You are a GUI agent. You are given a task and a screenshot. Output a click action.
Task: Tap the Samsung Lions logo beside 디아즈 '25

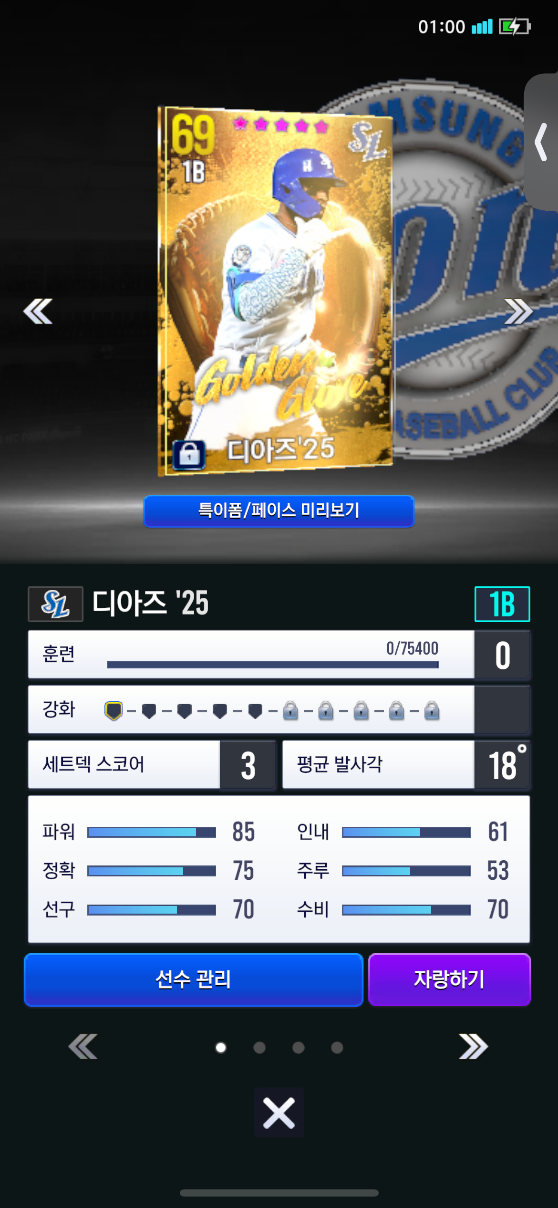click(x=55, y=604)
